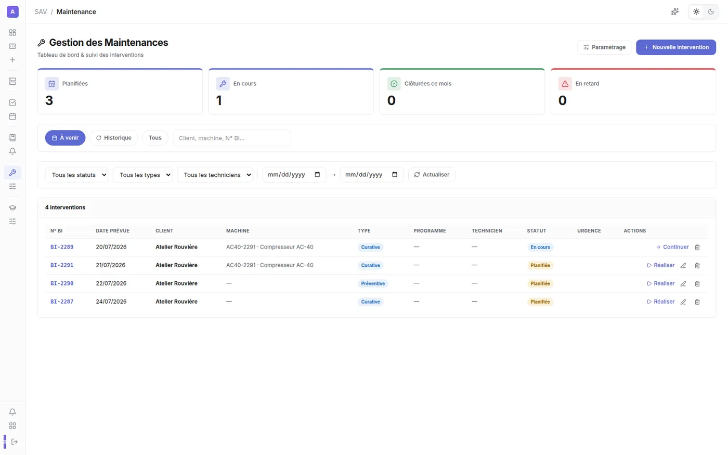728x455 pixels.
Task: Click the sliders icon directly below the wrench
Action: pyautogui.click(x=12, y=186)
